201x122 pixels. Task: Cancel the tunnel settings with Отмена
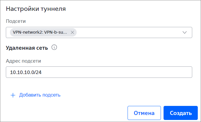pyautogui.click(x=144, y=113)
